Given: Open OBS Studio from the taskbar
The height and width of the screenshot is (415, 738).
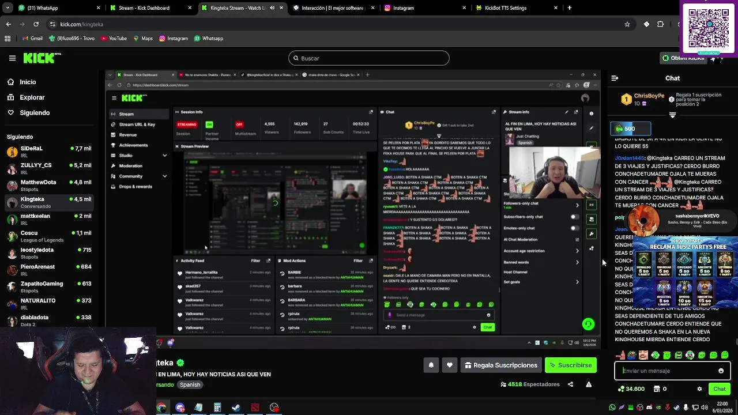Looking at the screenshot, I should click(274, 408).
